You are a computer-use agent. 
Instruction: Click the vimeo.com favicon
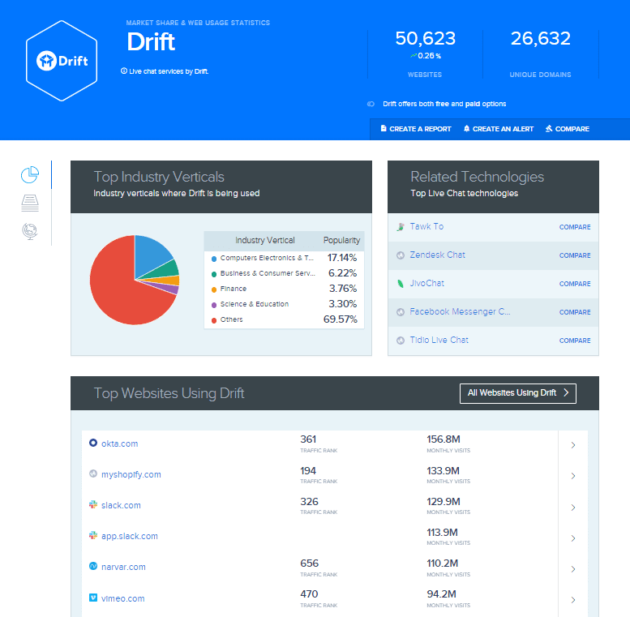click(x=93, y=598)
